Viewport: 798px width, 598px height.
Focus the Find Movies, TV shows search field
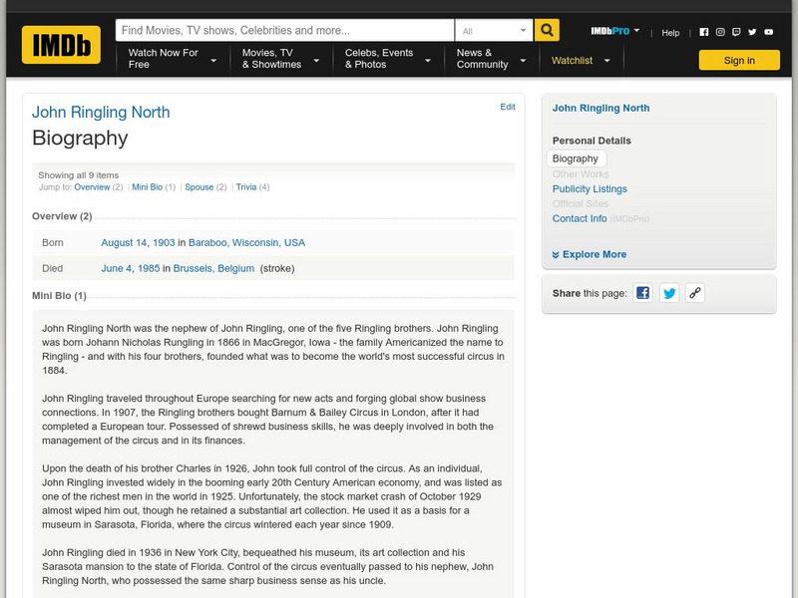click(x=284, y=31)
